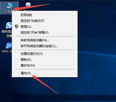Viewport: 116px width, 102px height.
Task: Select the Recycle Bin desktop icon
Action: click(28, 4)
